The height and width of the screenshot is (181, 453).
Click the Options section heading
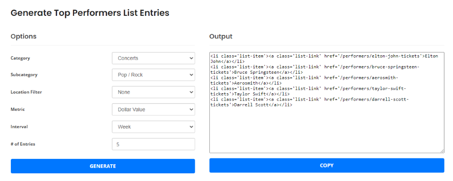[24, 36]
